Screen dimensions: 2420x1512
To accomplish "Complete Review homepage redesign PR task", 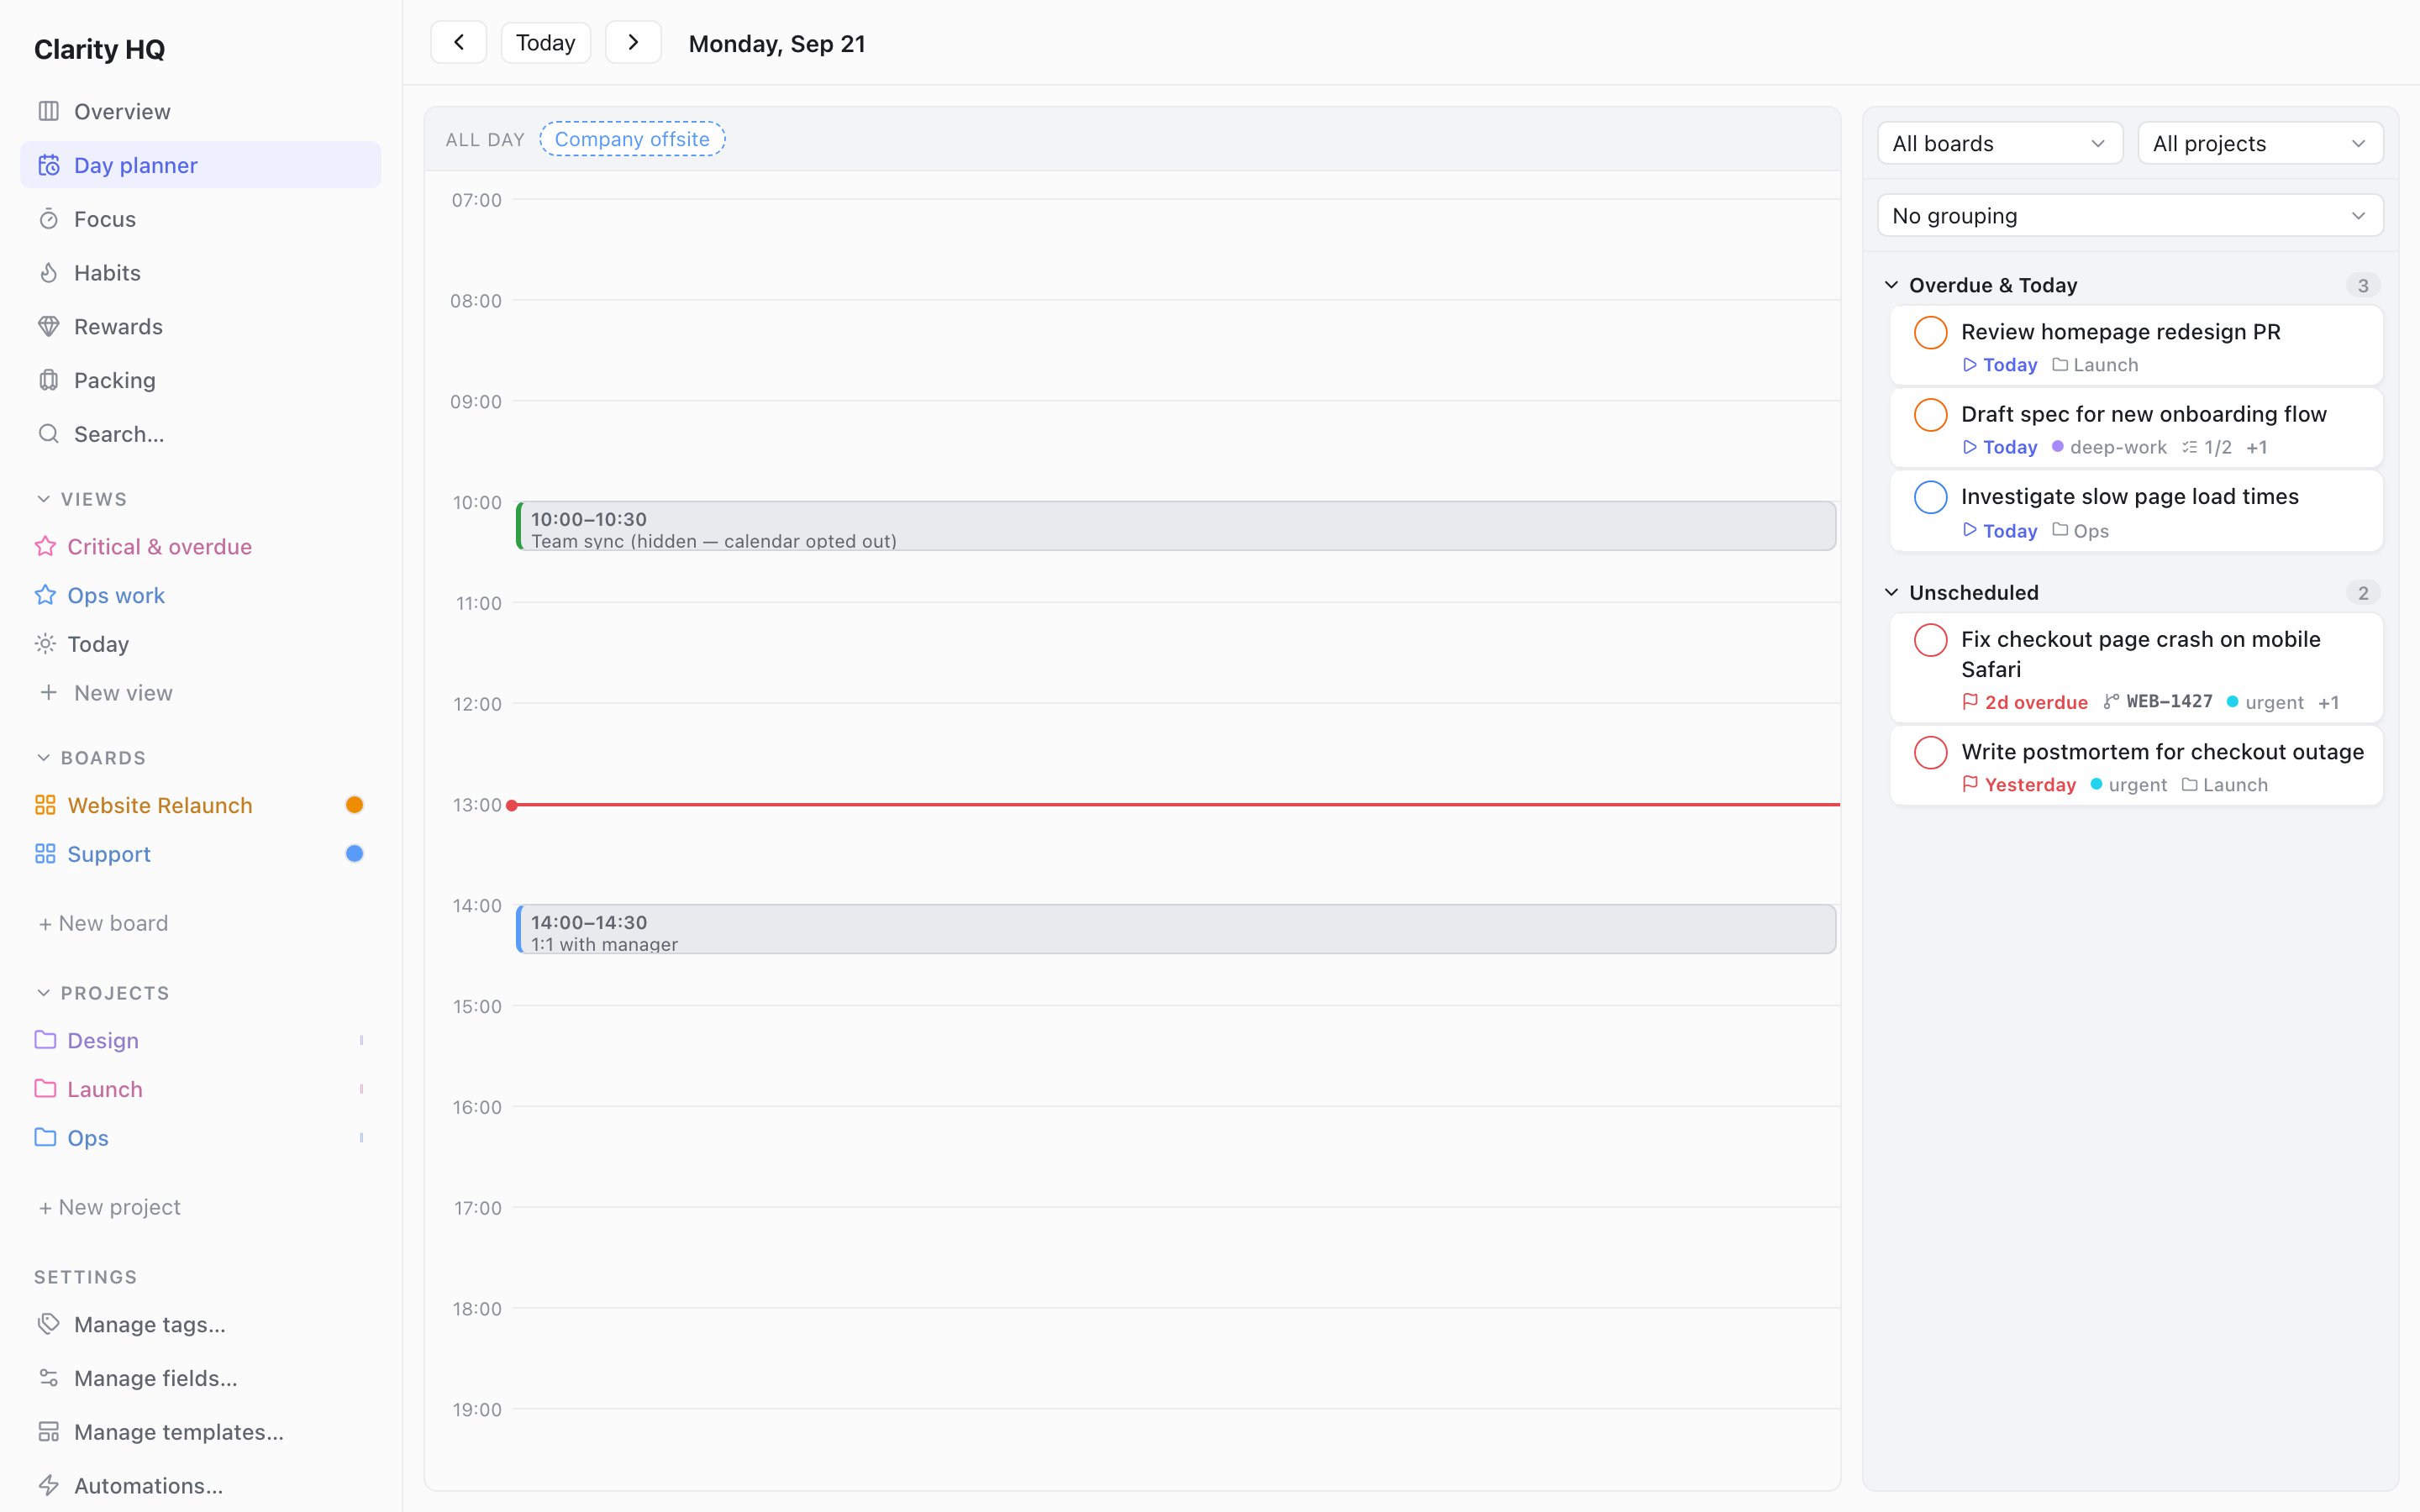I will coord(1930,332).
